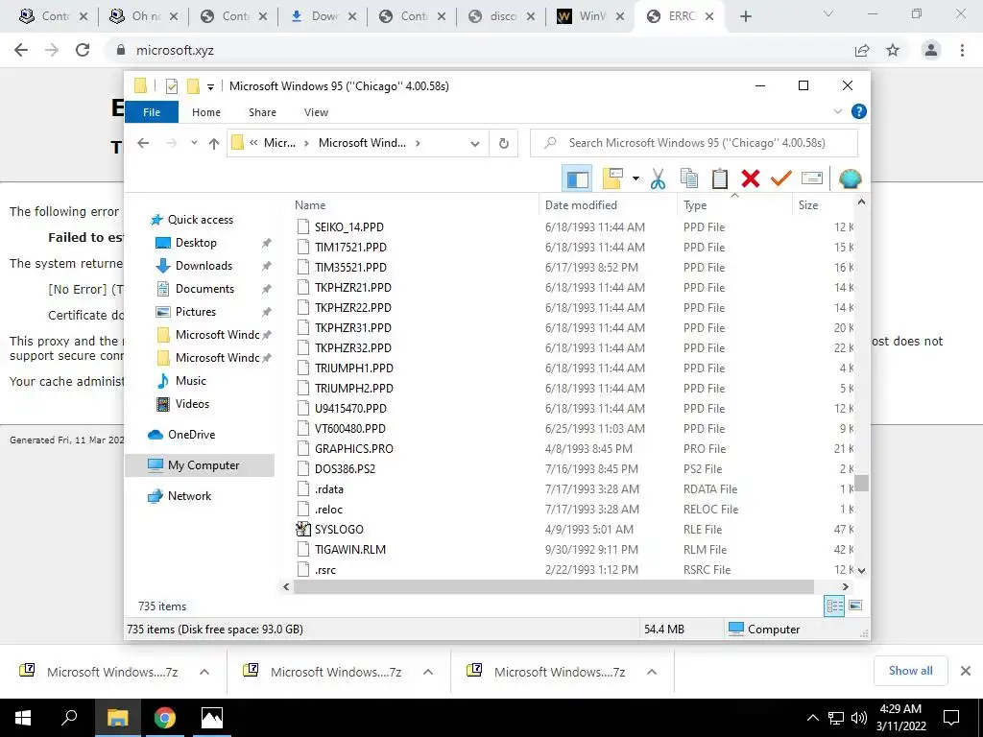Open the View ribbon tab
983x737 pixels.
pyautogui.click(x=316, y=112)
